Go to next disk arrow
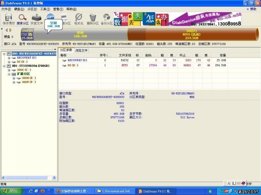The width and height of the screenshot is (261, 195). click(x=11, y=30)
